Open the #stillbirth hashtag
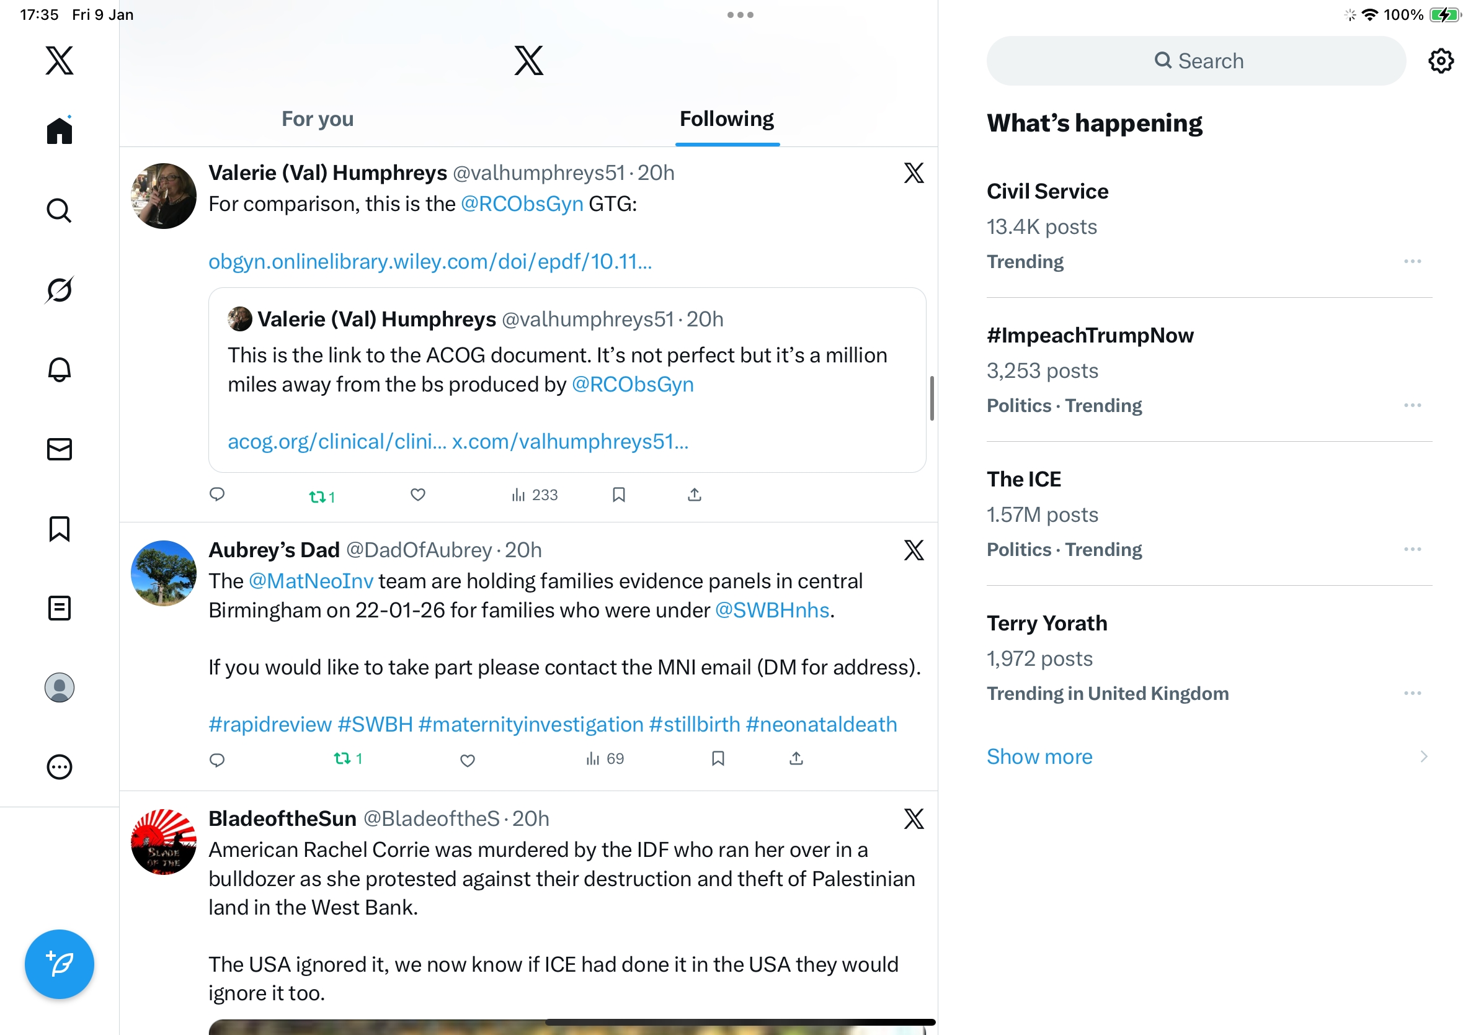 tap(694, 724)
